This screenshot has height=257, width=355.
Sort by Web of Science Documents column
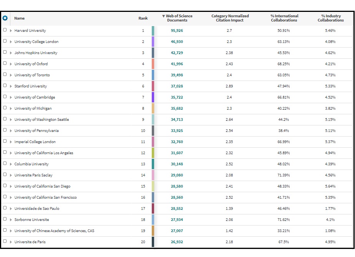[x=177, y=18]
